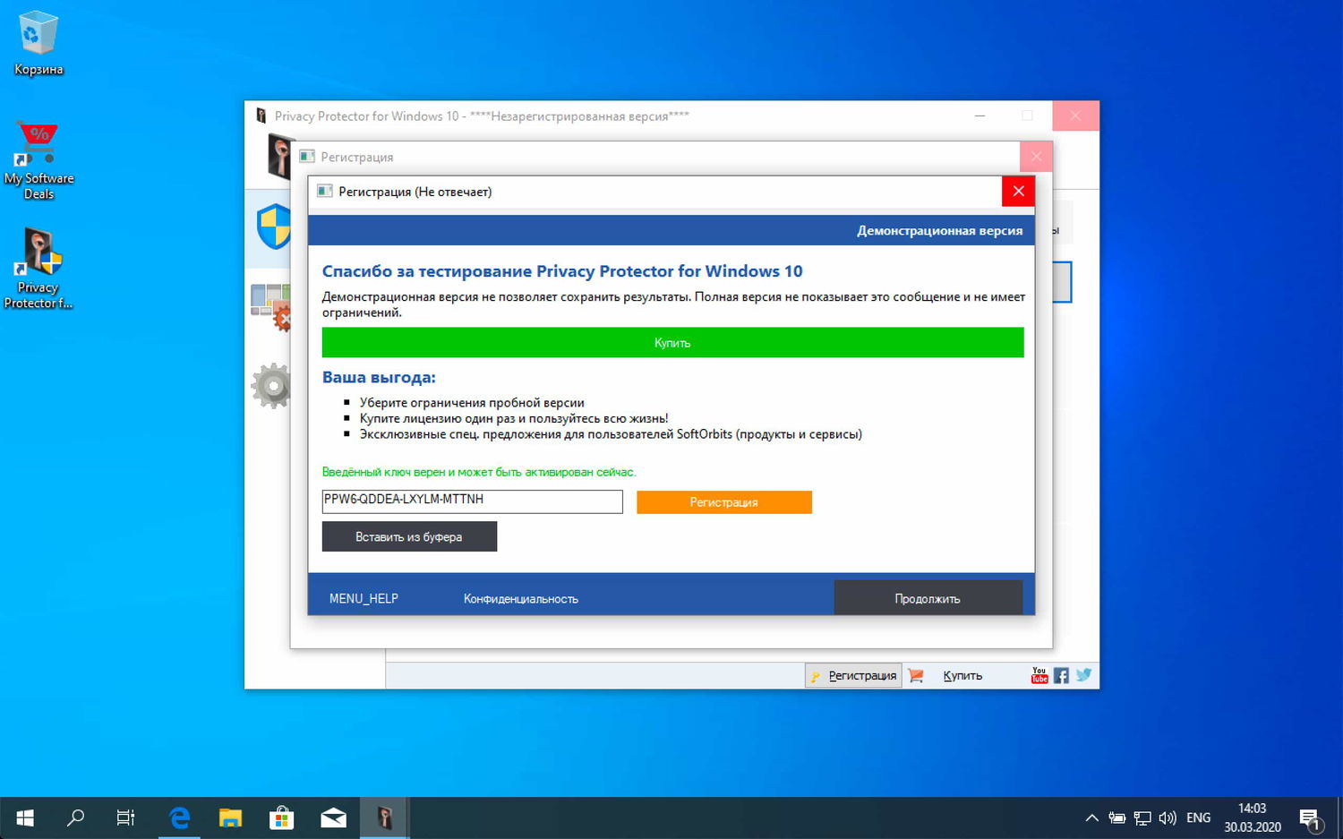The width and height of the screenshot is (1343, 839).
Task: Click the 'Ваша выгода:' heading
Action: tap(379, 377)
